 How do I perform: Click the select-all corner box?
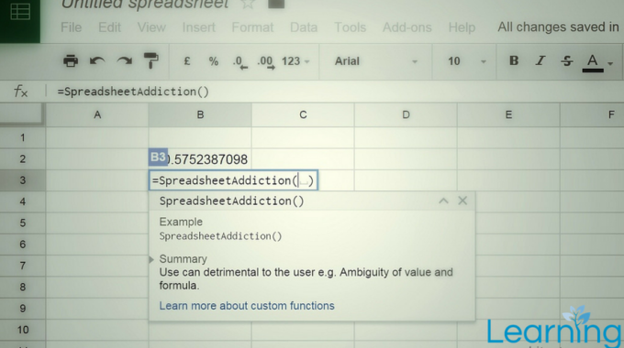pyautogui.click(x=22, y=114)
